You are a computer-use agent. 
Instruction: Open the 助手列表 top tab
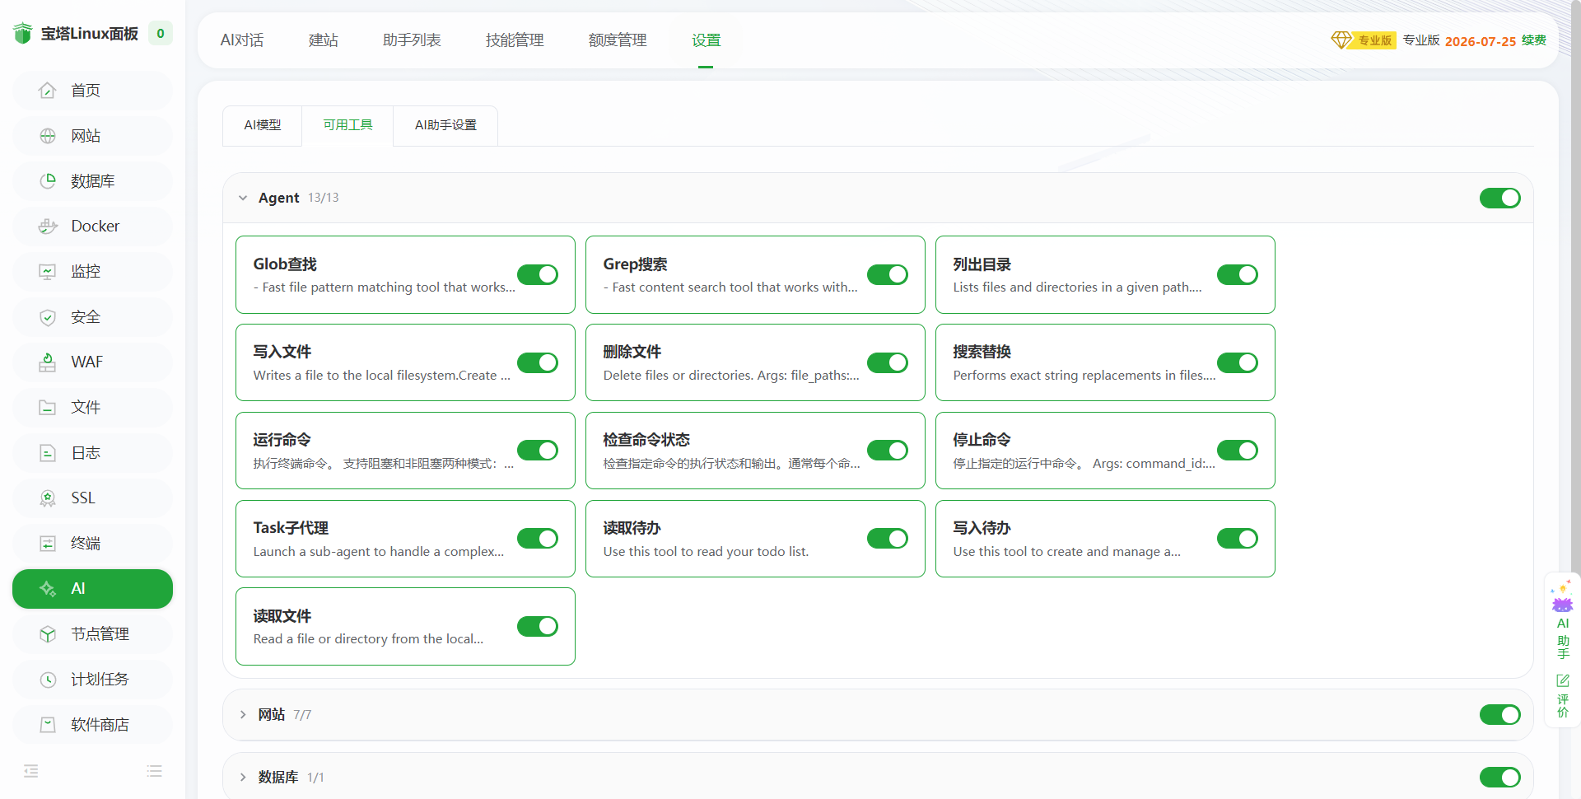click(412, 40)
